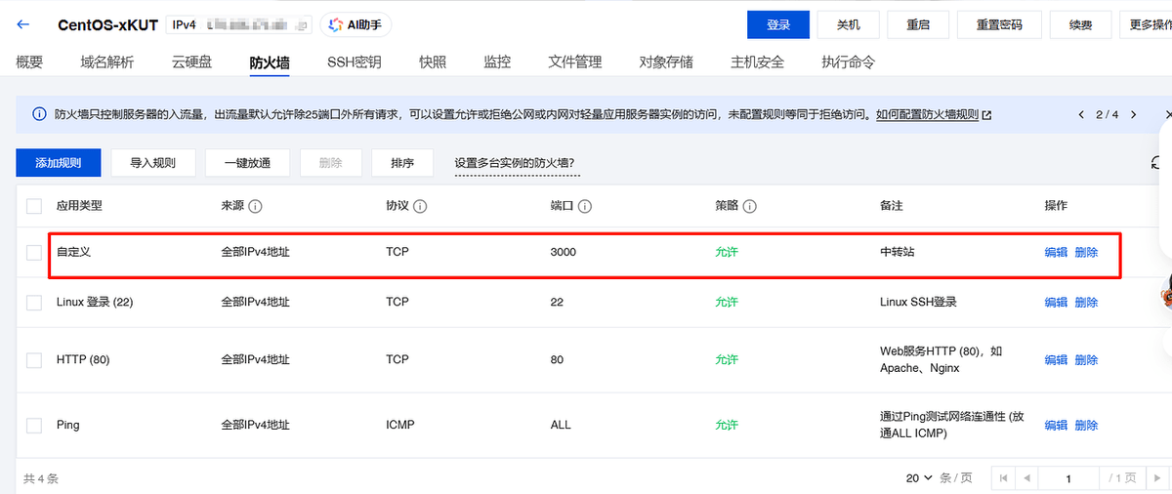Viewport: 1172px width, 494px height.
Task: Edit the 自定义 port 3000 rule
Action: (1056, 252)
